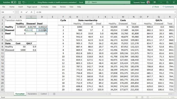The width and height of the screenshot is (177, 99).
Task: Confirm formula with the checkmark icon
Action: tap(27, 12)
